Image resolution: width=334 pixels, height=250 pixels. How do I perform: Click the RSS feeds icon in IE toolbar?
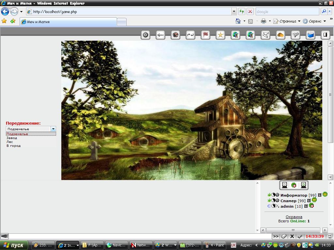[250, 21]
